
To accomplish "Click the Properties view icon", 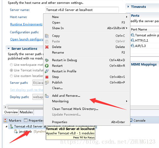I will [x=26, y=120].
